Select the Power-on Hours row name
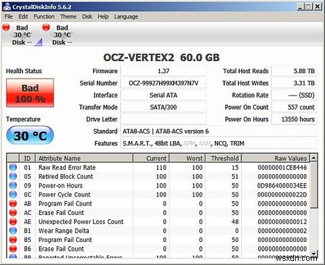This screenshot has width=325, height=265. tap(60, 186)
